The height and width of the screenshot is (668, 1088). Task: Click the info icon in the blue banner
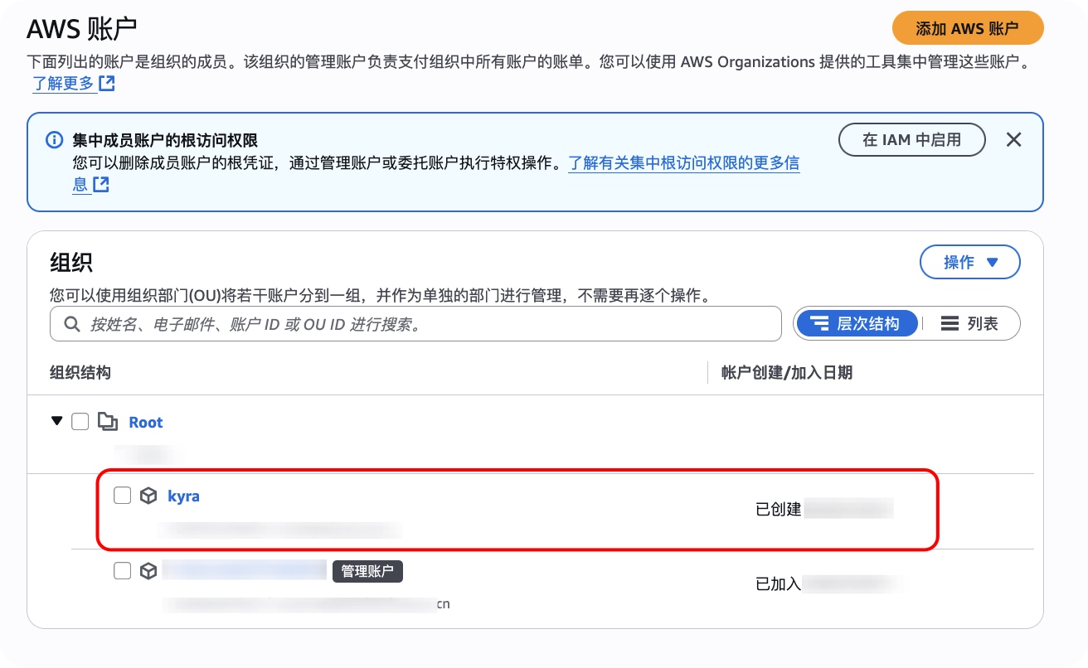[54, 140]
